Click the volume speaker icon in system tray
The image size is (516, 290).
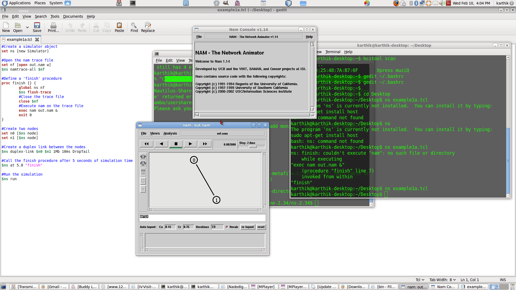(x=442, y=3)
